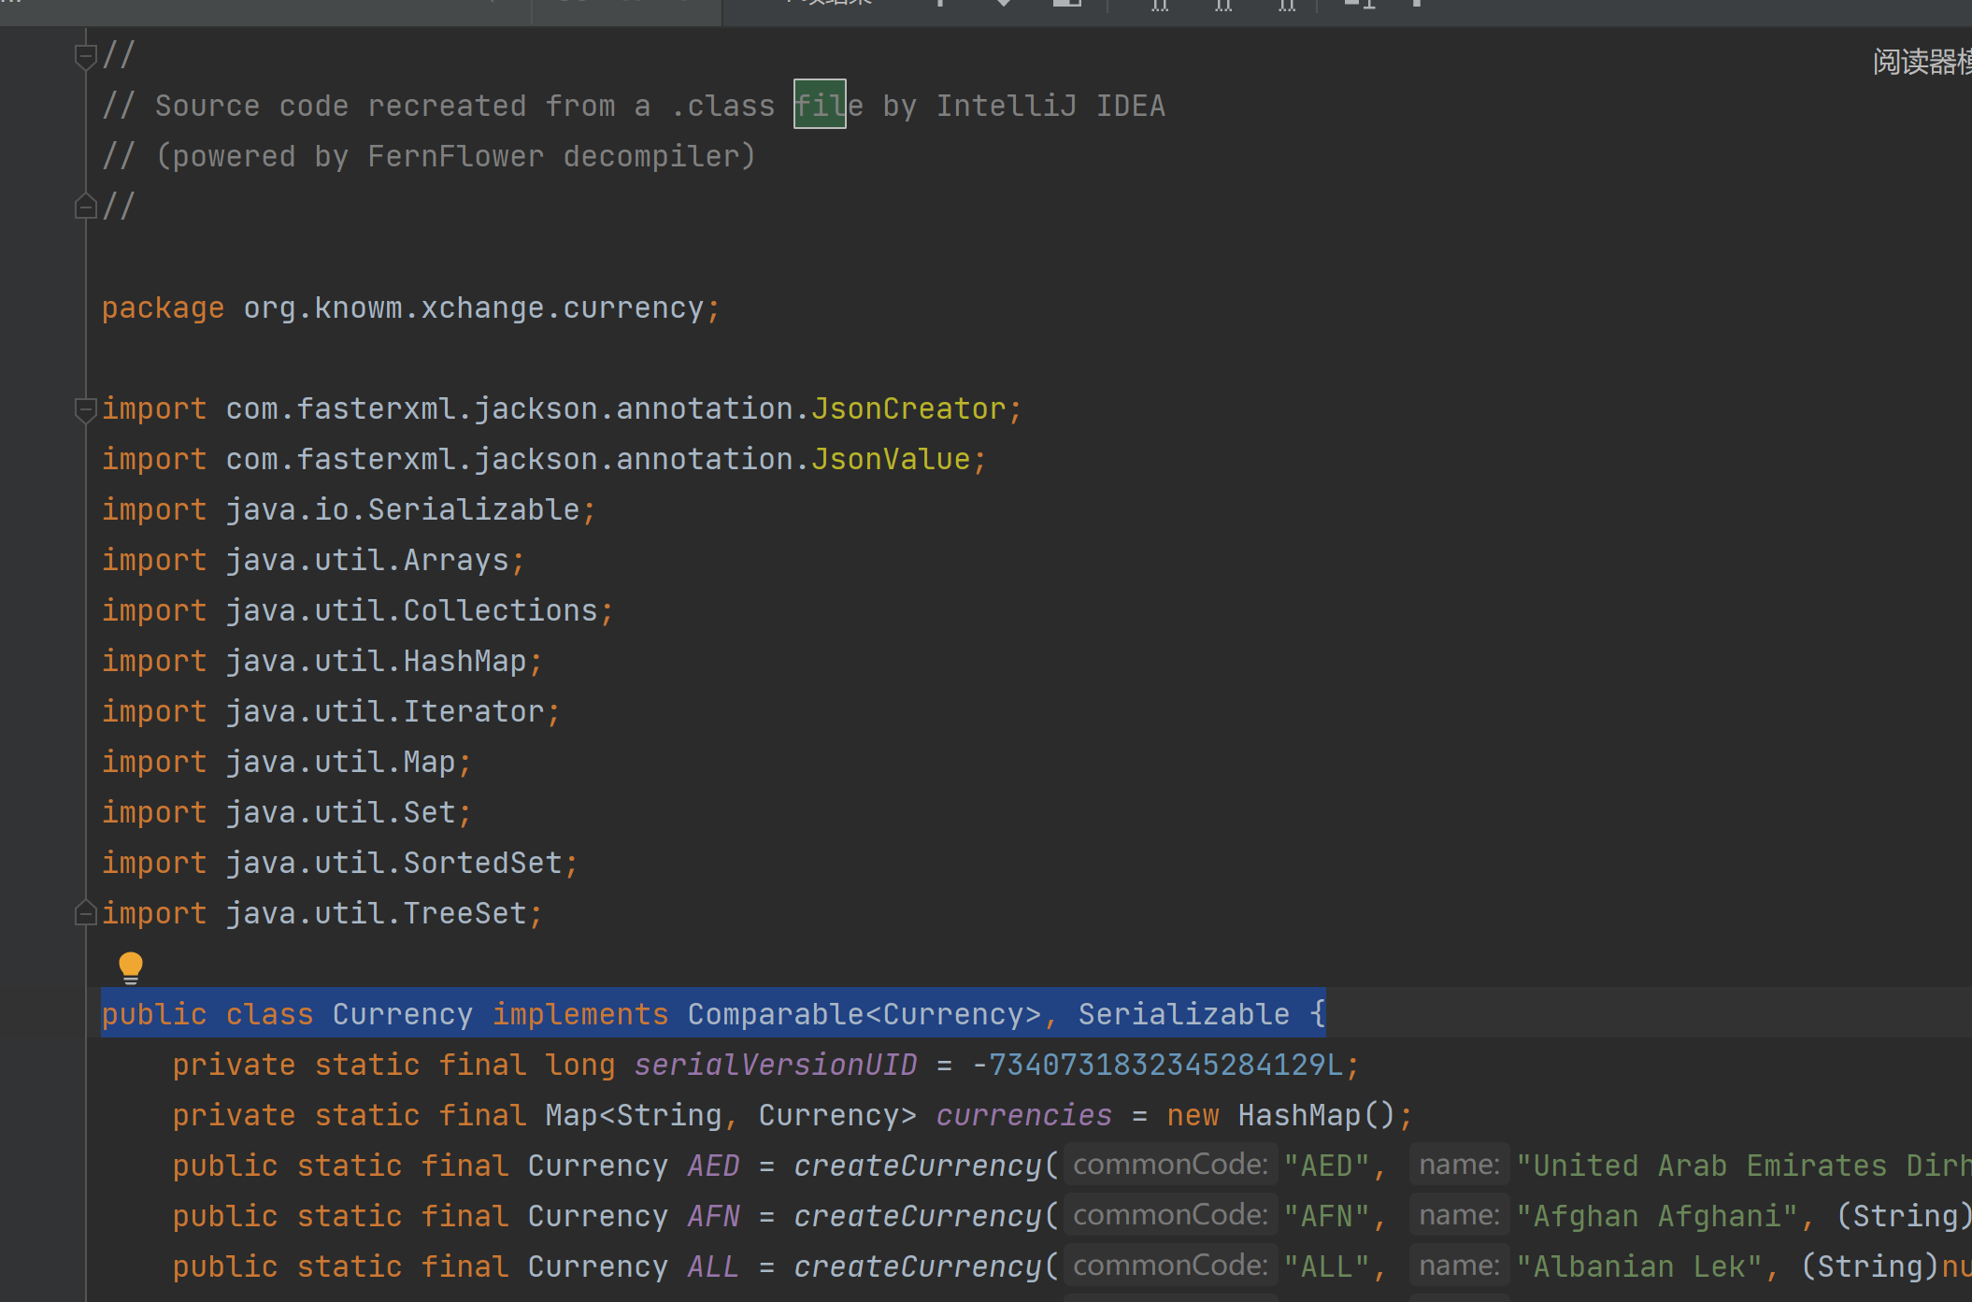Click the yellow intention-action lightbulb icon

[x=130, y=966]
